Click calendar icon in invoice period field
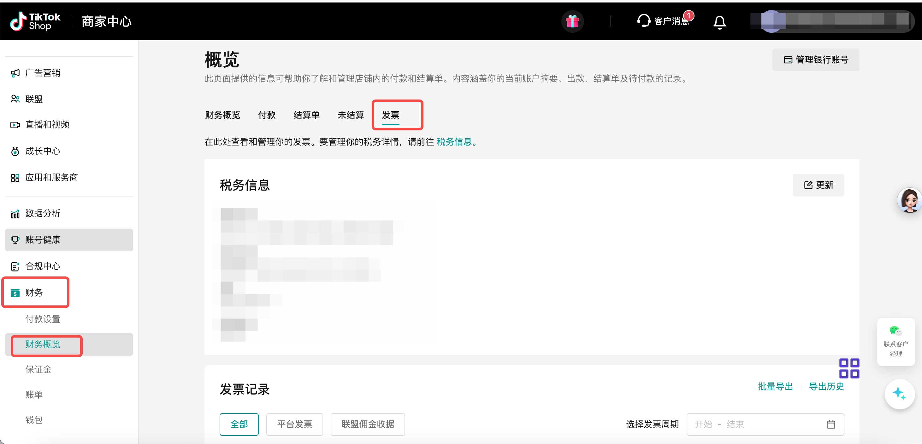Image resolution: width=922 pixels, height=444 pixels. coord(831,424)
